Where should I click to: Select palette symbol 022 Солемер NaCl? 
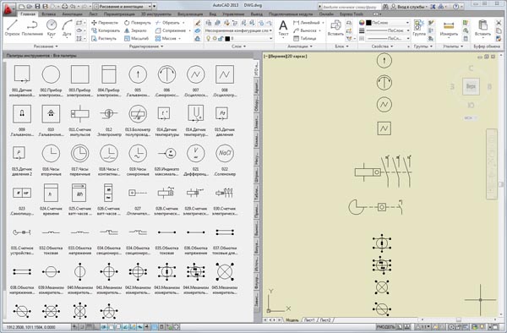pyautogui.click(x=225, y=160)
